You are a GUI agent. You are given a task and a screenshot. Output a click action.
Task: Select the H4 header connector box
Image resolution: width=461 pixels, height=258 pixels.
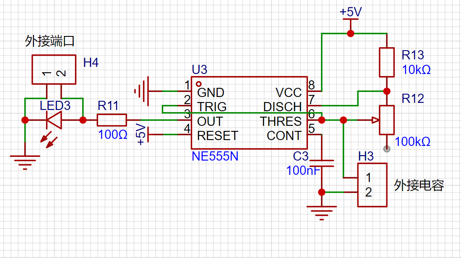54,69
